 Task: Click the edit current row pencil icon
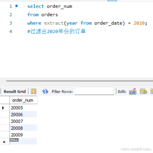[x=133, y=91]
